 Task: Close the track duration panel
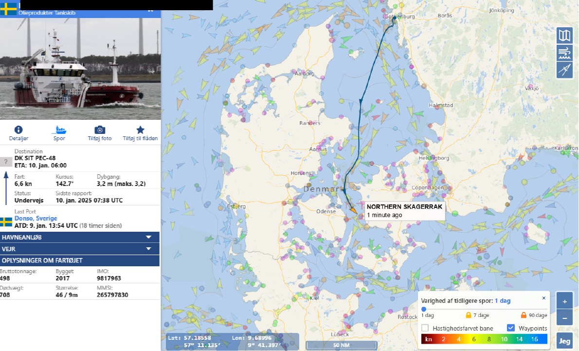pos(544,298)
